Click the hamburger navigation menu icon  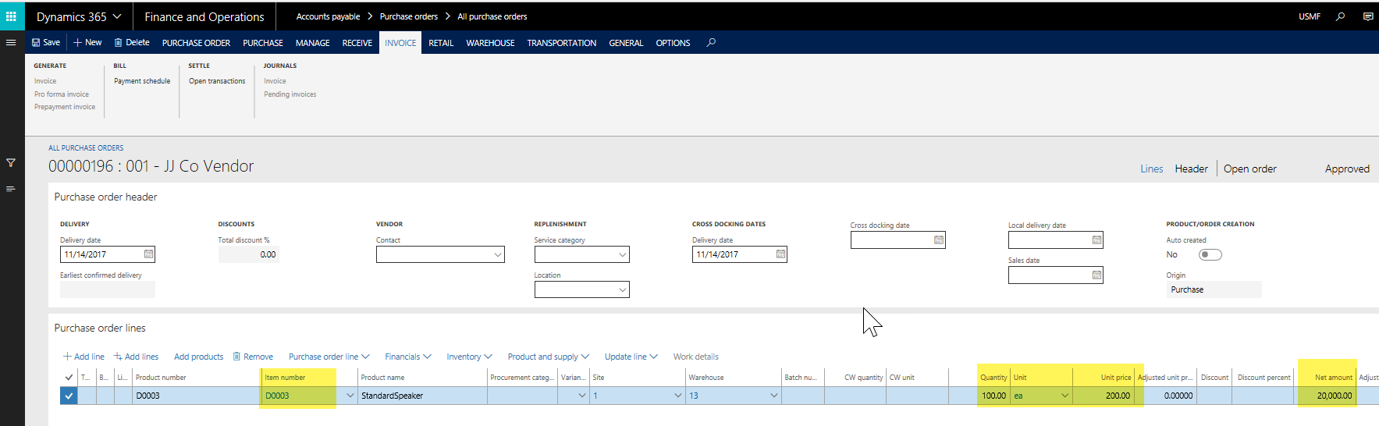point(11,43)
